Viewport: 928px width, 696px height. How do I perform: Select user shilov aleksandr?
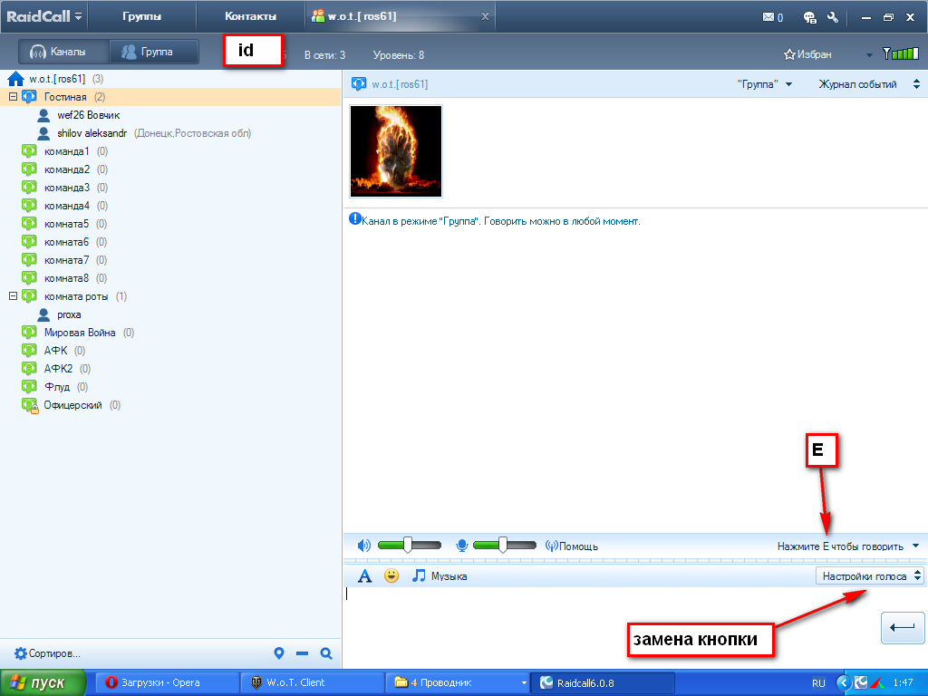(92, 133)
